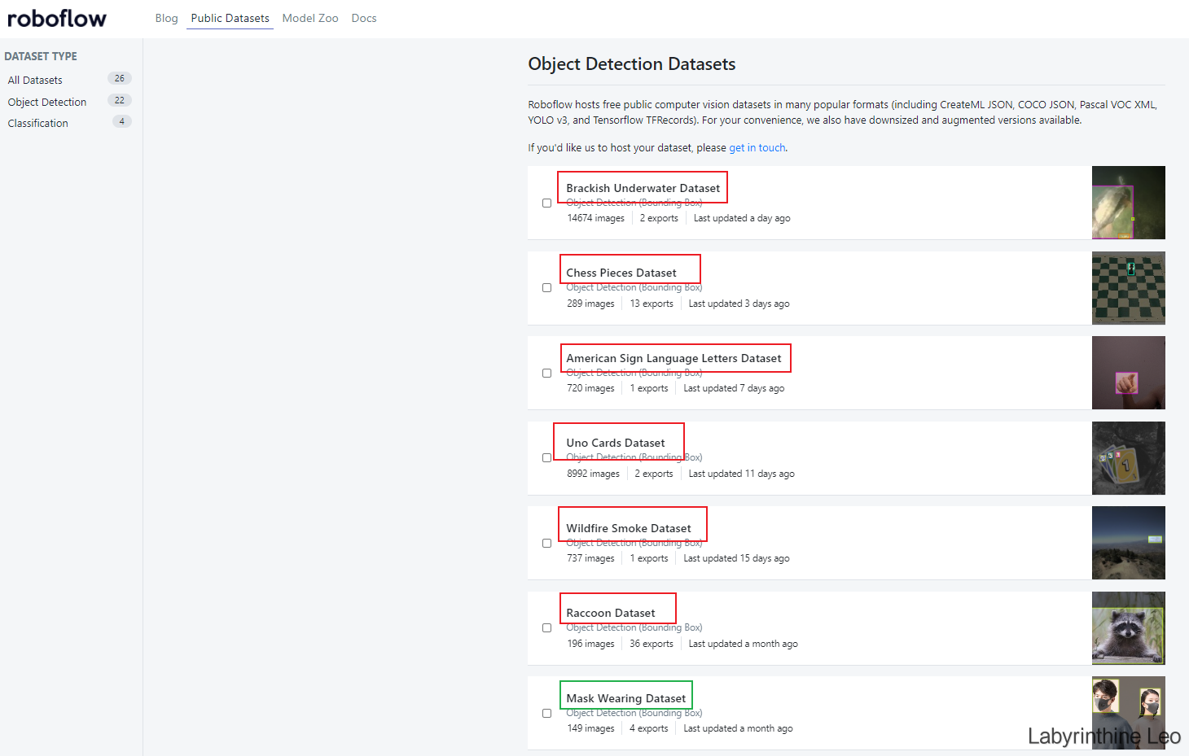Check the Brackish Underwater Dataset checkbox
Viewport: 1189px width, 756px height.
[x=547, y=203]
